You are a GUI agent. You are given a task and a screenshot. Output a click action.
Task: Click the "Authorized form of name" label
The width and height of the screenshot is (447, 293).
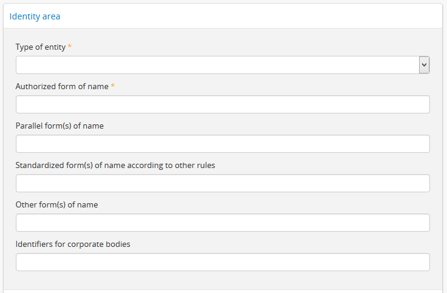[x=62, y=86]
